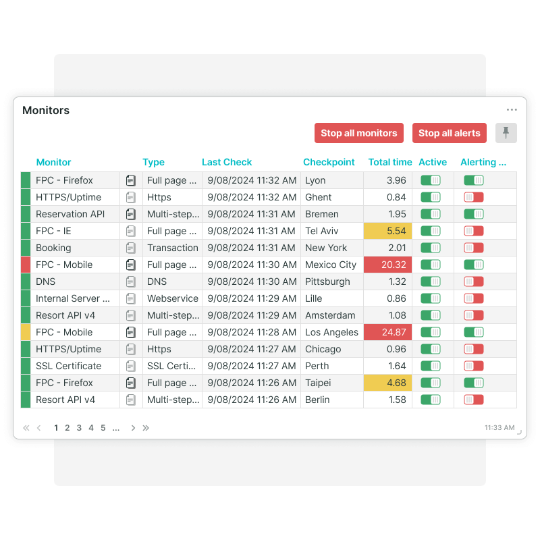This screenshot has height=540, width=540.
Task: Click document icon in Reservation API row
Action: coord(131,214)
